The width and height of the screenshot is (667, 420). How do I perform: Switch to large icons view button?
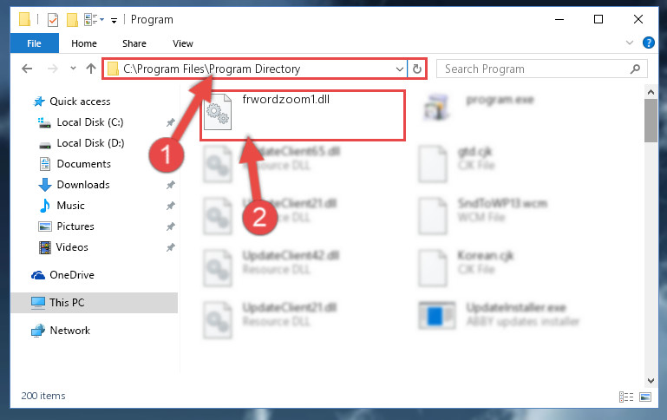tap(645, 397)
